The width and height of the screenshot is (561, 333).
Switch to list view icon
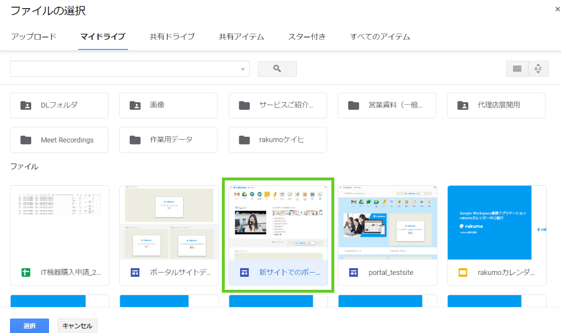click(517, 69)
